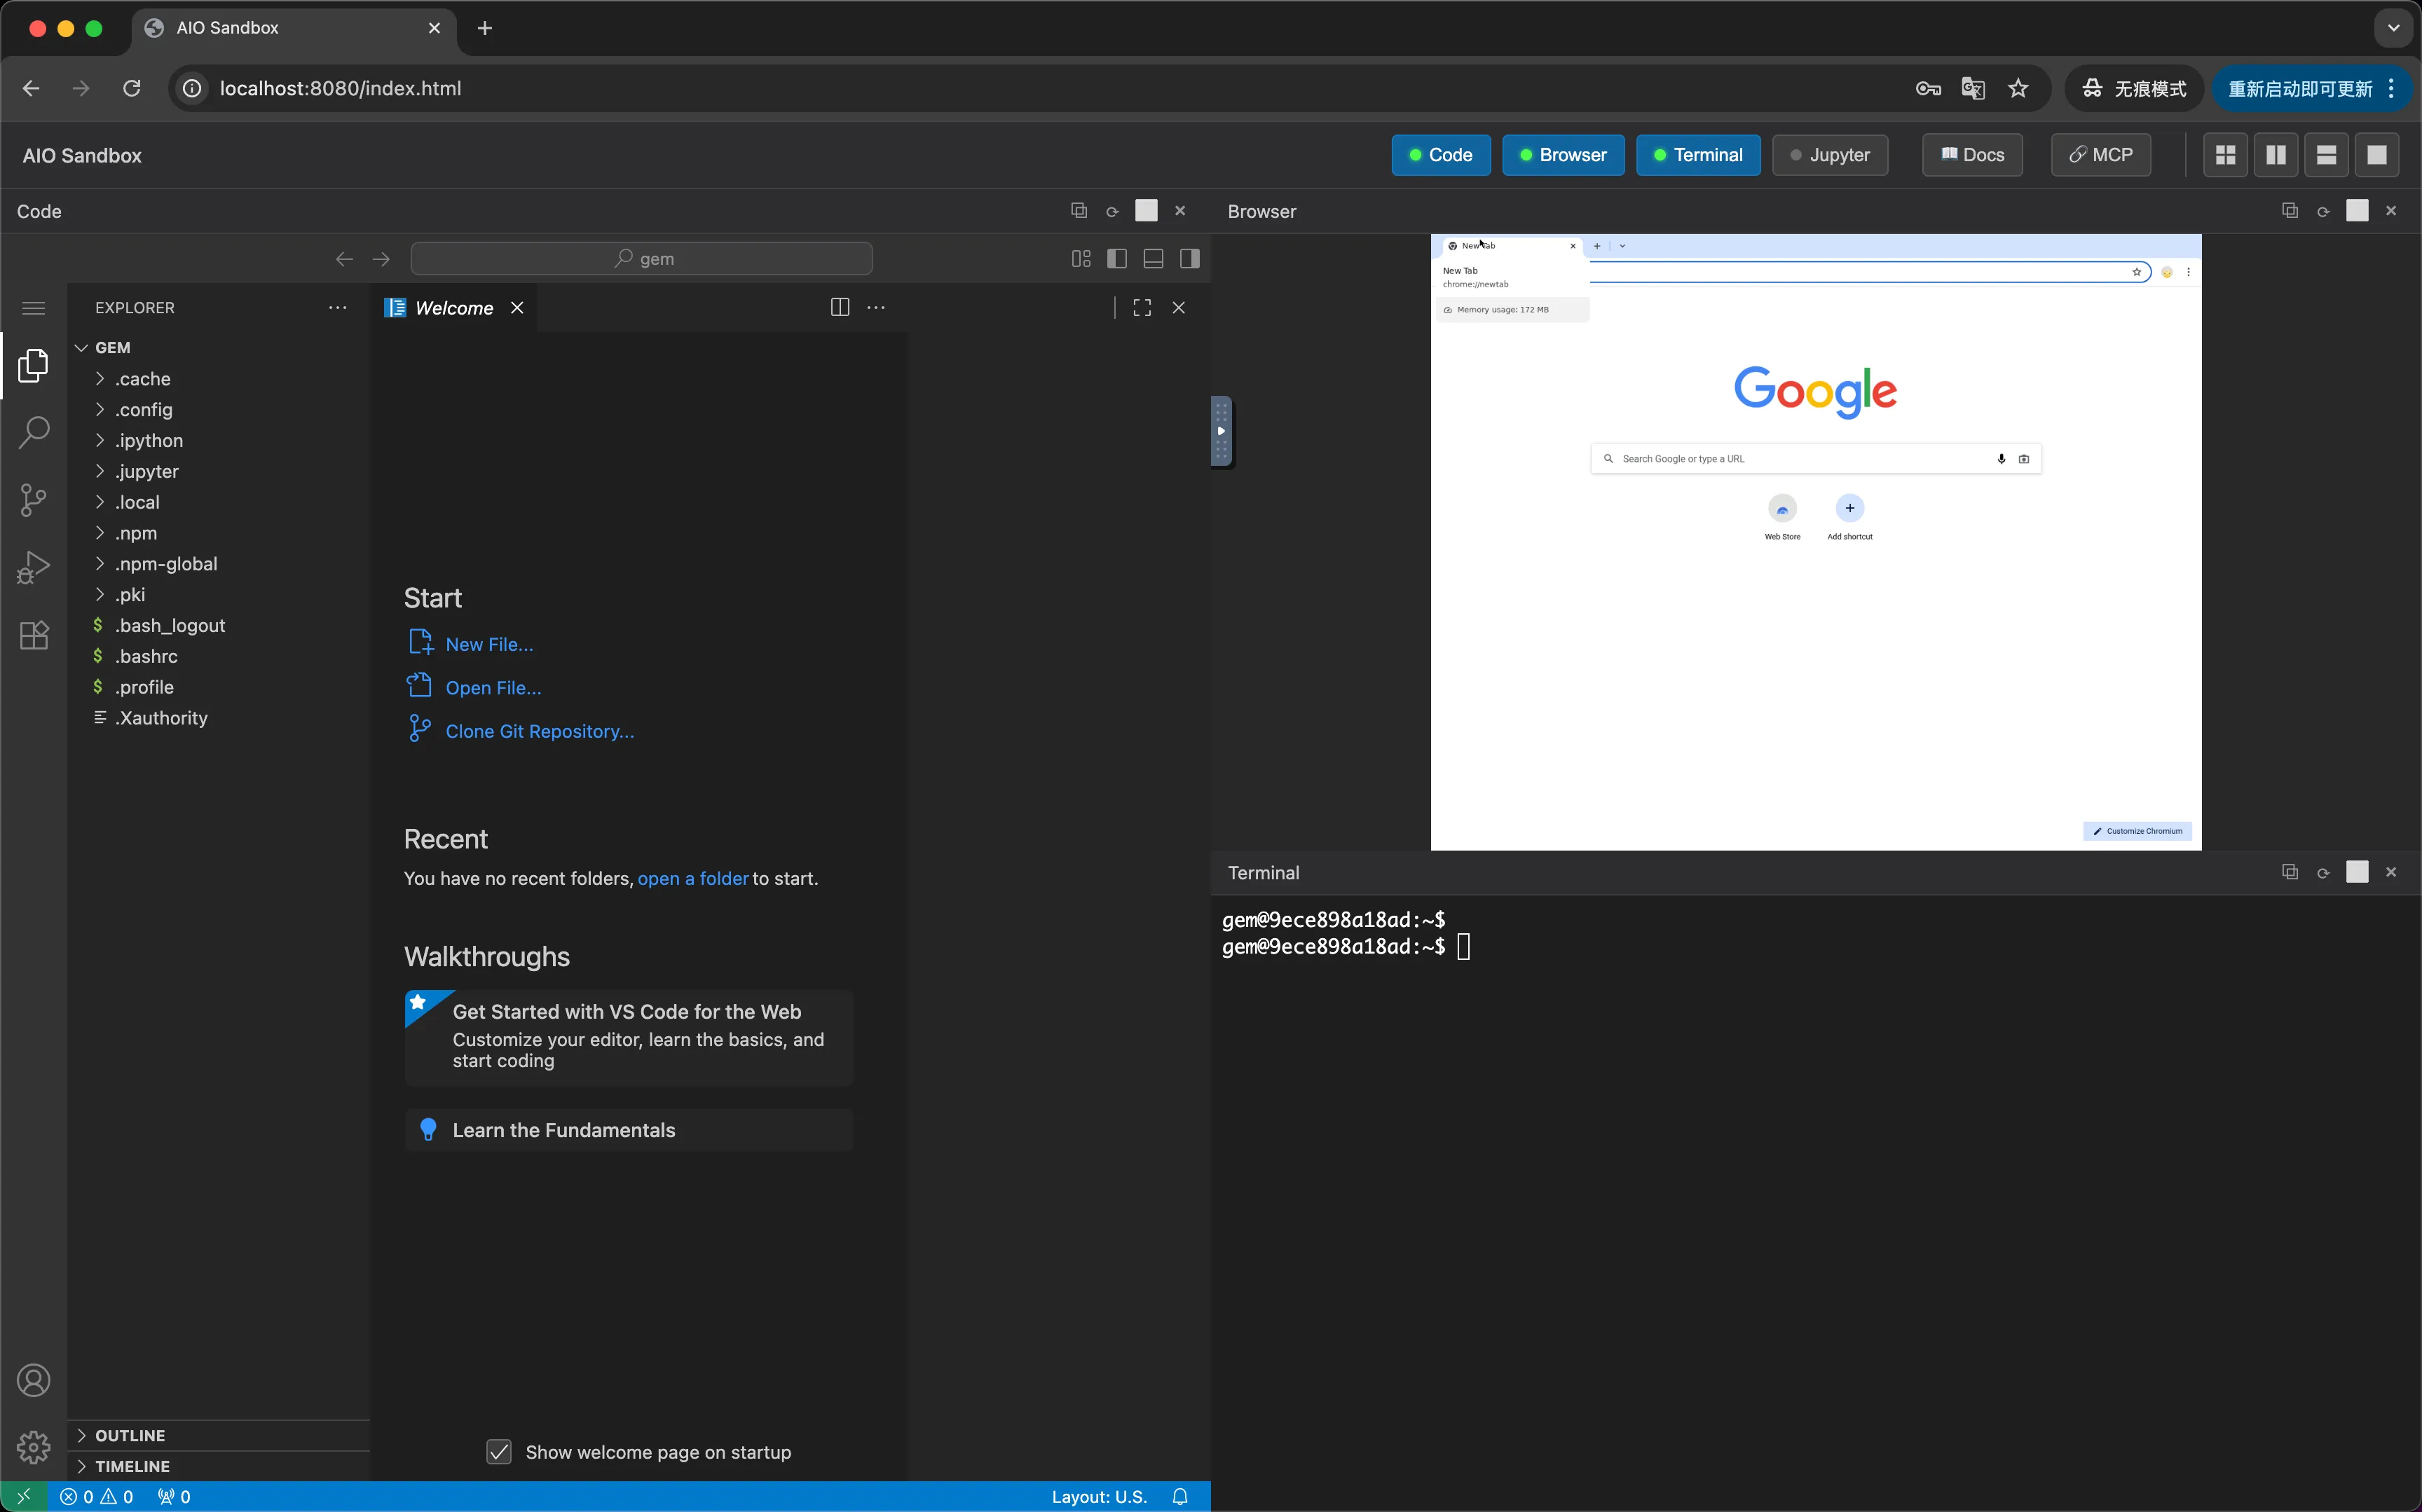The height and width of the screenshot is (1512, 2422).
Task: Collapse the GEM root folder
Action: tap(112, 347)
